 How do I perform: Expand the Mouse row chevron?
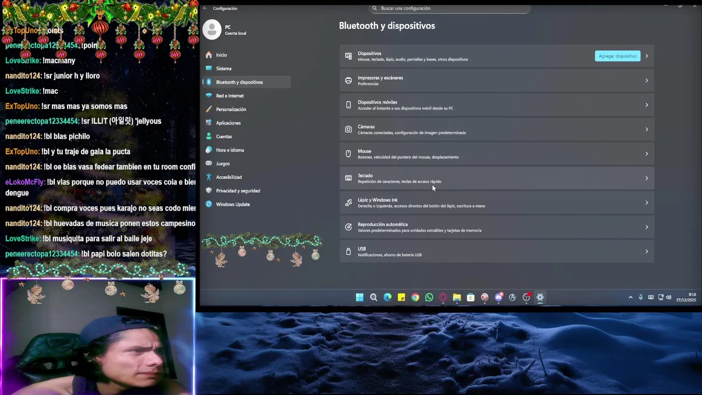click(647, 154)
